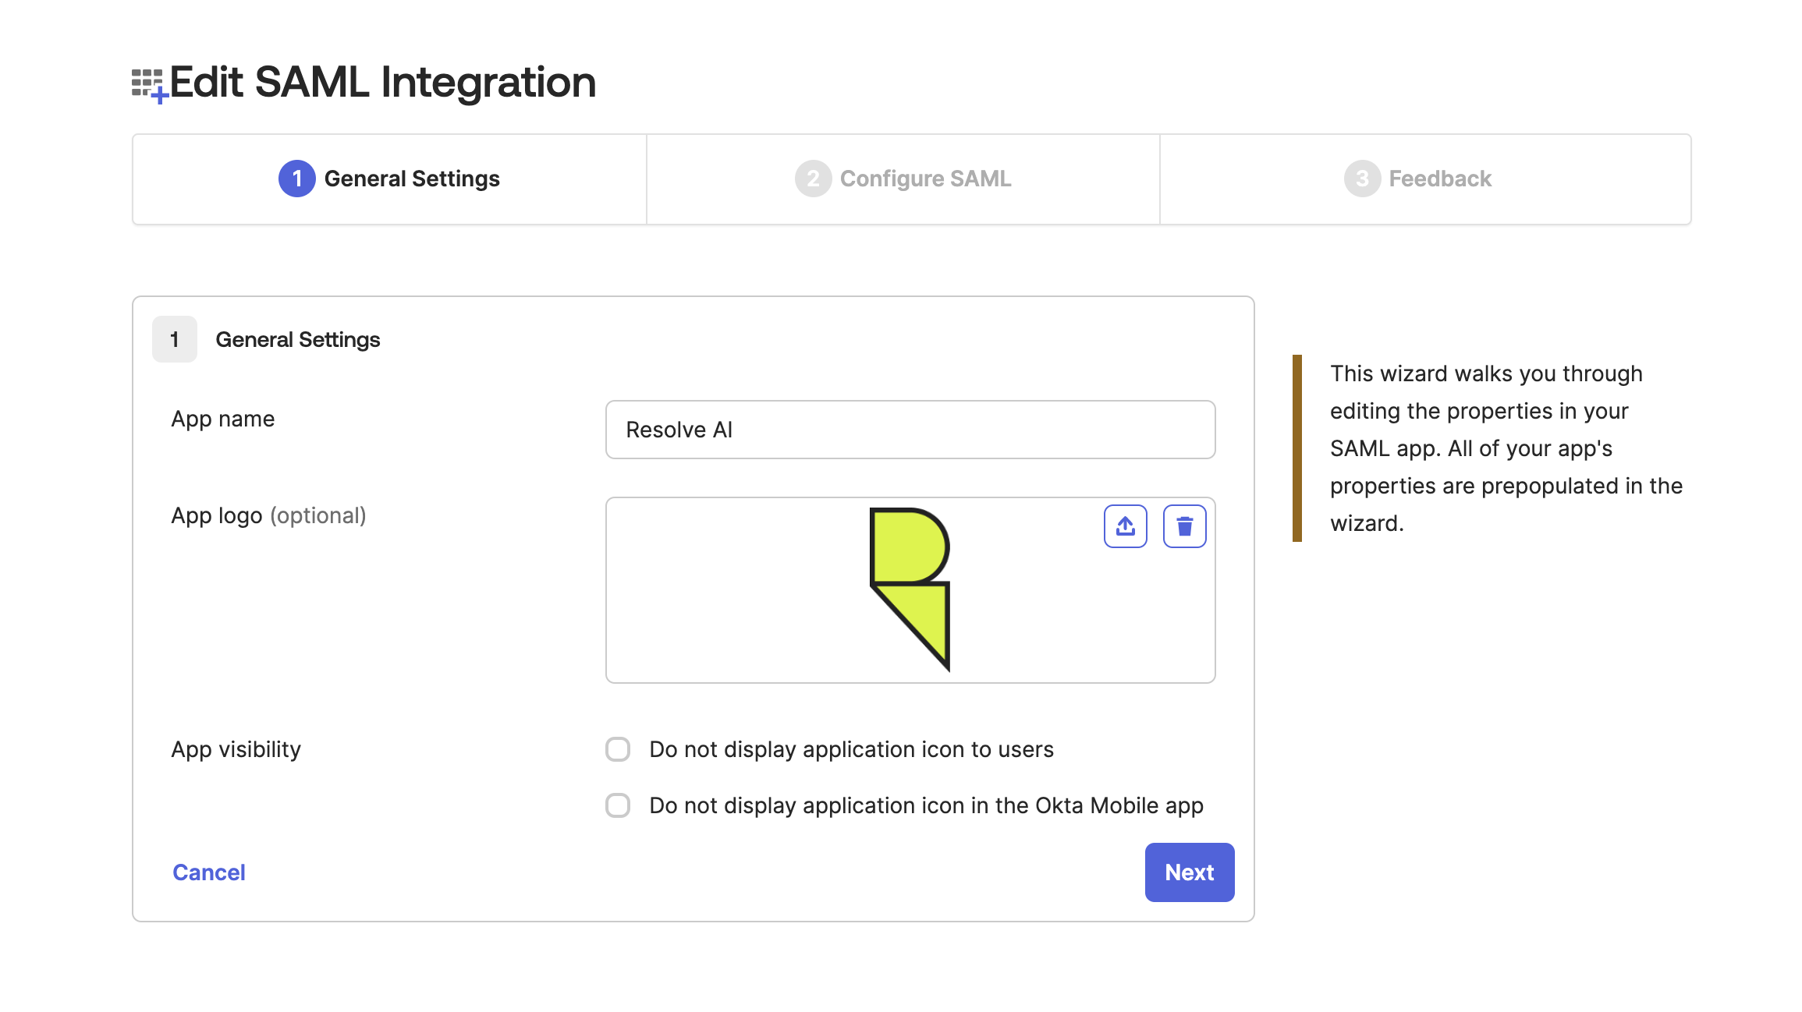Image resolution: width=1802 pixels, height=1012 pixels.
Task: Click the Resolve AI logo image
Action: (910, 589)
